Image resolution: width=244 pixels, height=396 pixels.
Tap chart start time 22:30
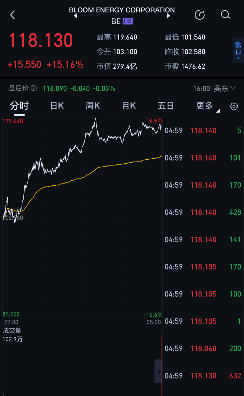[x=11, y=322]
